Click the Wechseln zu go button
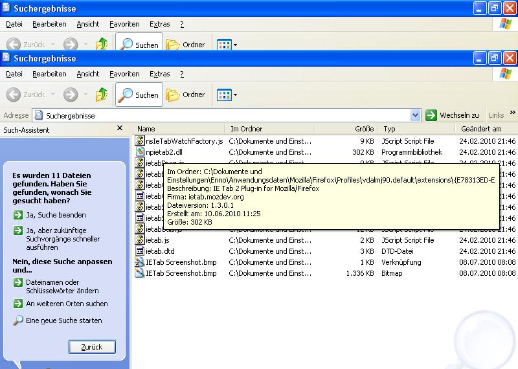Viewport: 518px width, 369px height. pyautogui.click(x=453, y=115)
